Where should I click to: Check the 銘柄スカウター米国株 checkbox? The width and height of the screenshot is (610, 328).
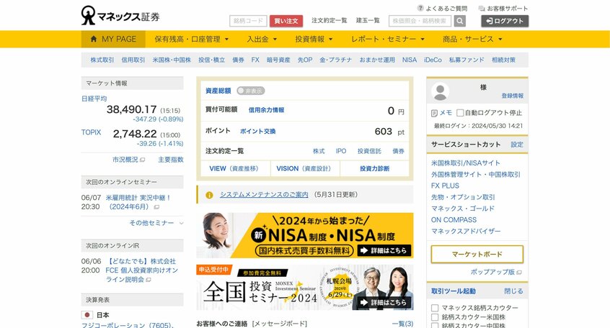(x=435, y=317)
